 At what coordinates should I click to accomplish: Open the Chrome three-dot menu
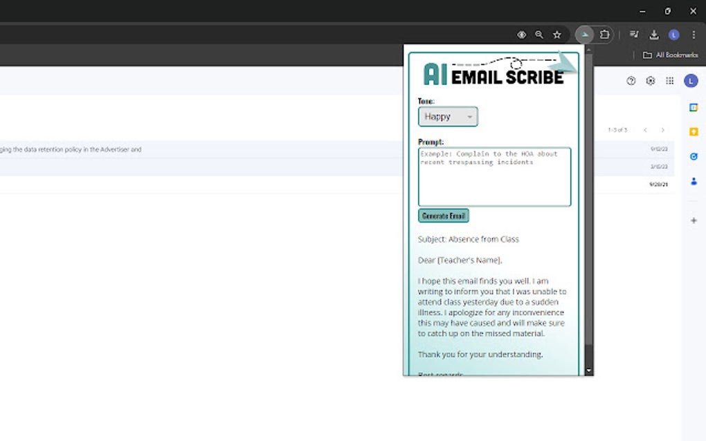pyautogui.click(x=694, y=34)
